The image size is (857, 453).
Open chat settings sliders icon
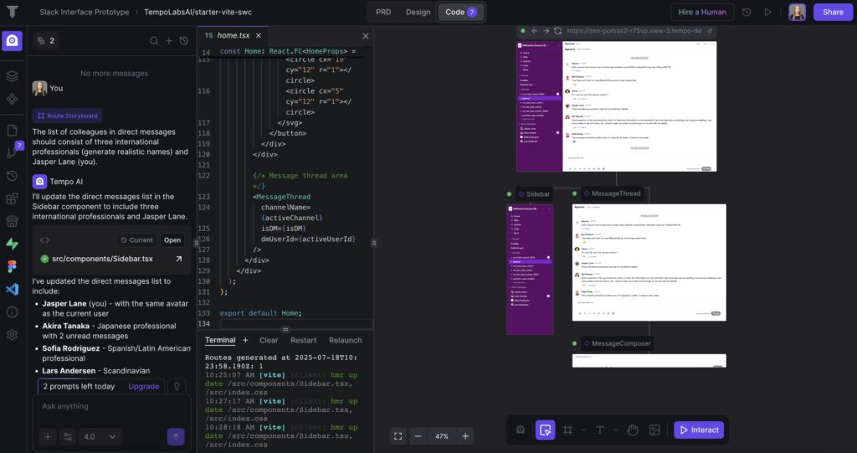coord(67,436)
